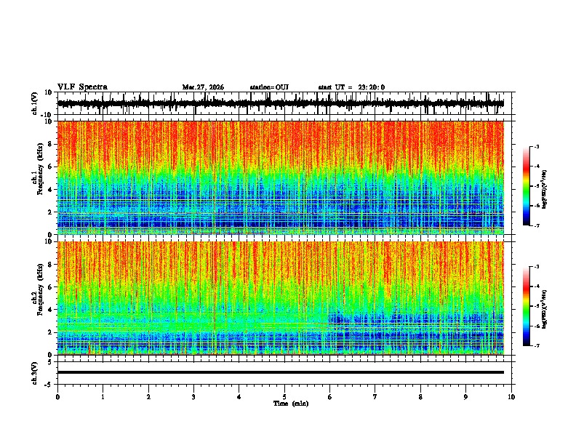Click the "-5" tick on ch.3(V) axis
576x445 pixels.
click(x=49, y=385)
